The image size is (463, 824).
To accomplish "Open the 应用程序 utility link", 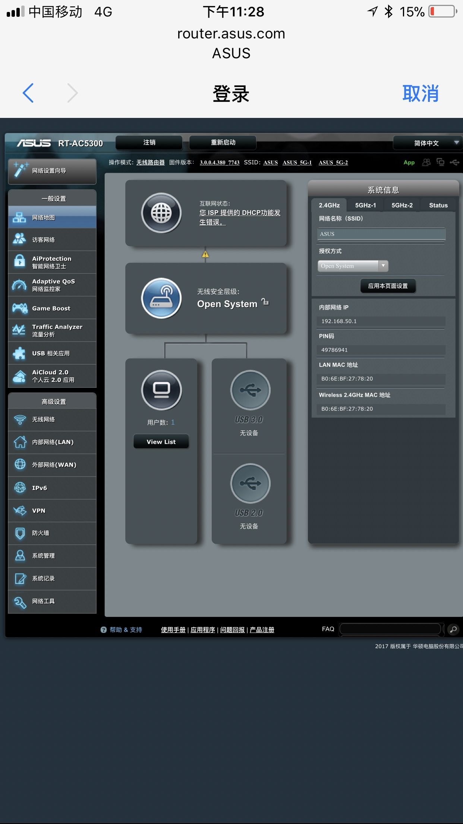I will click(203, 630).
